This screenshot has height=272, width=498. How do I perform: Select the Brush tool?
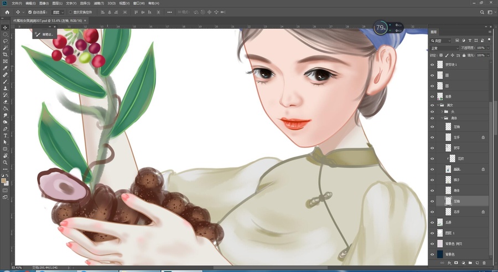5,81
